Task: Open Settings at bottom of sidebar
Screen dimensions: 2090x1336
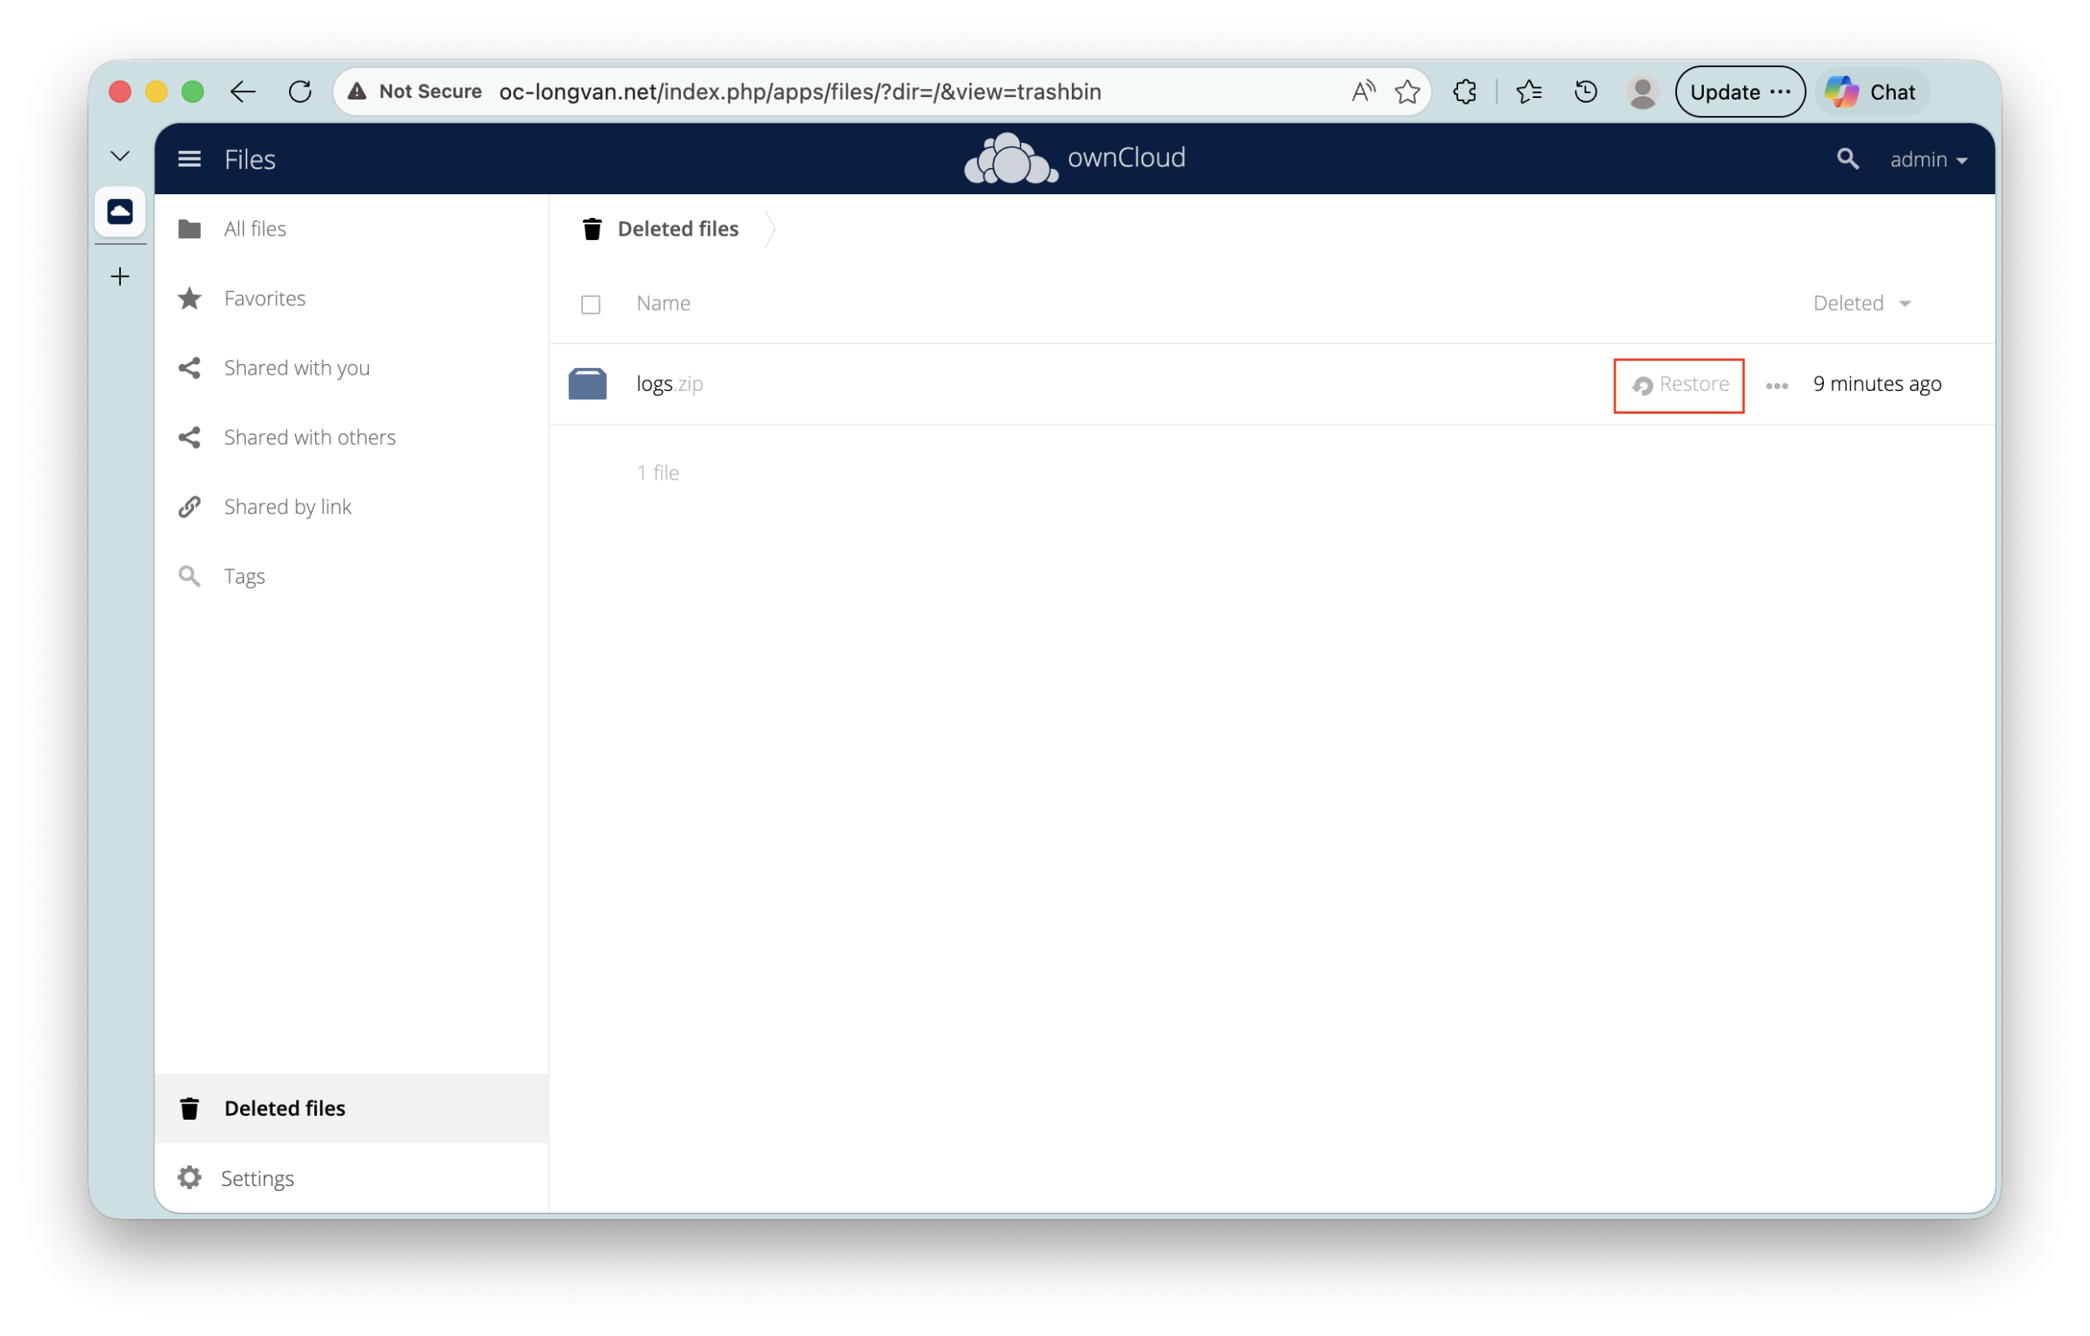Action: pos(257,1178)
